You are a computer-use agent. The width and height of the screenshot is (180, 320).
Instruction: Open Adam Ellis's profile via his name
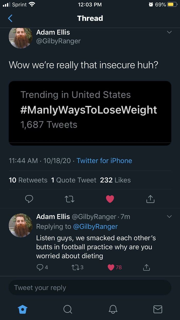(53, 32)
